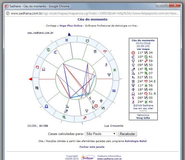This screenshot has width=185, height=160.
Task: Open the Vega Plus Online link
Action: point(71,26)
